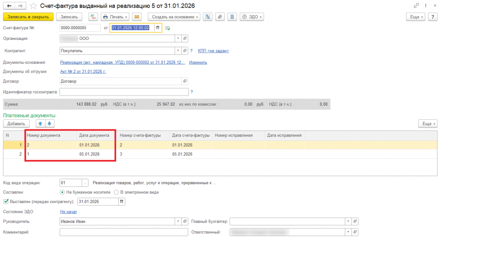
Task: Attach files with the paperclip icon
Action: (220, 17)
